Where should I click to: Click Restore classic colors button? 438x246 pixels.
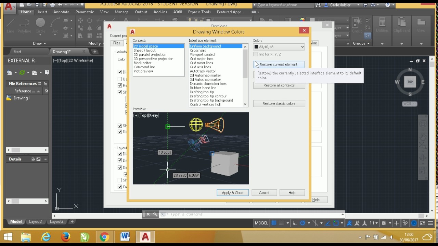pyautogui.click(x=279, y=104)
